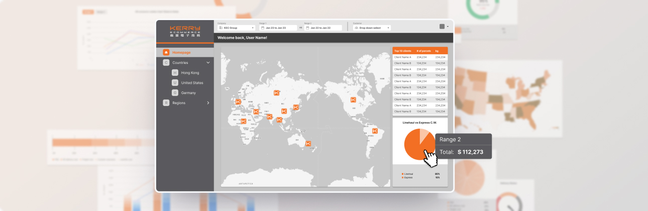Screen dimensions: 648x211
Task: Click the Top 10 clients column header
Action: [x=403, y=51]
